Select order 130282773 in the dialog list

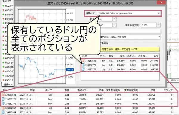point(120,69)
